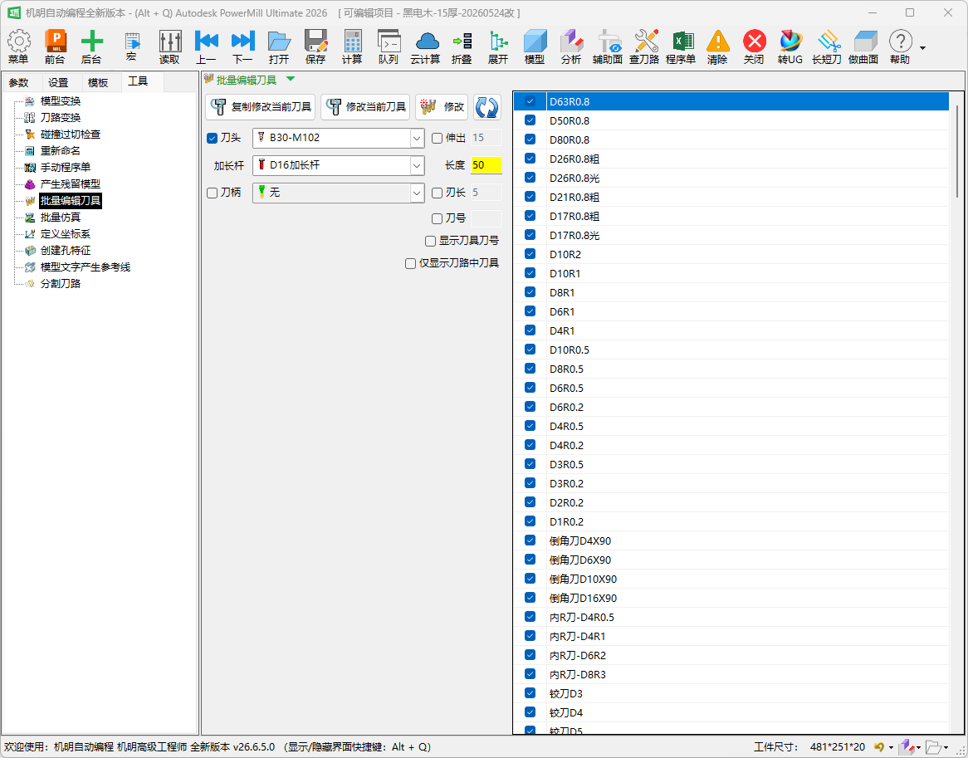Select 铰刀D3 in the tool list
This screenshot has width=968, height=758.
point(731,694)
